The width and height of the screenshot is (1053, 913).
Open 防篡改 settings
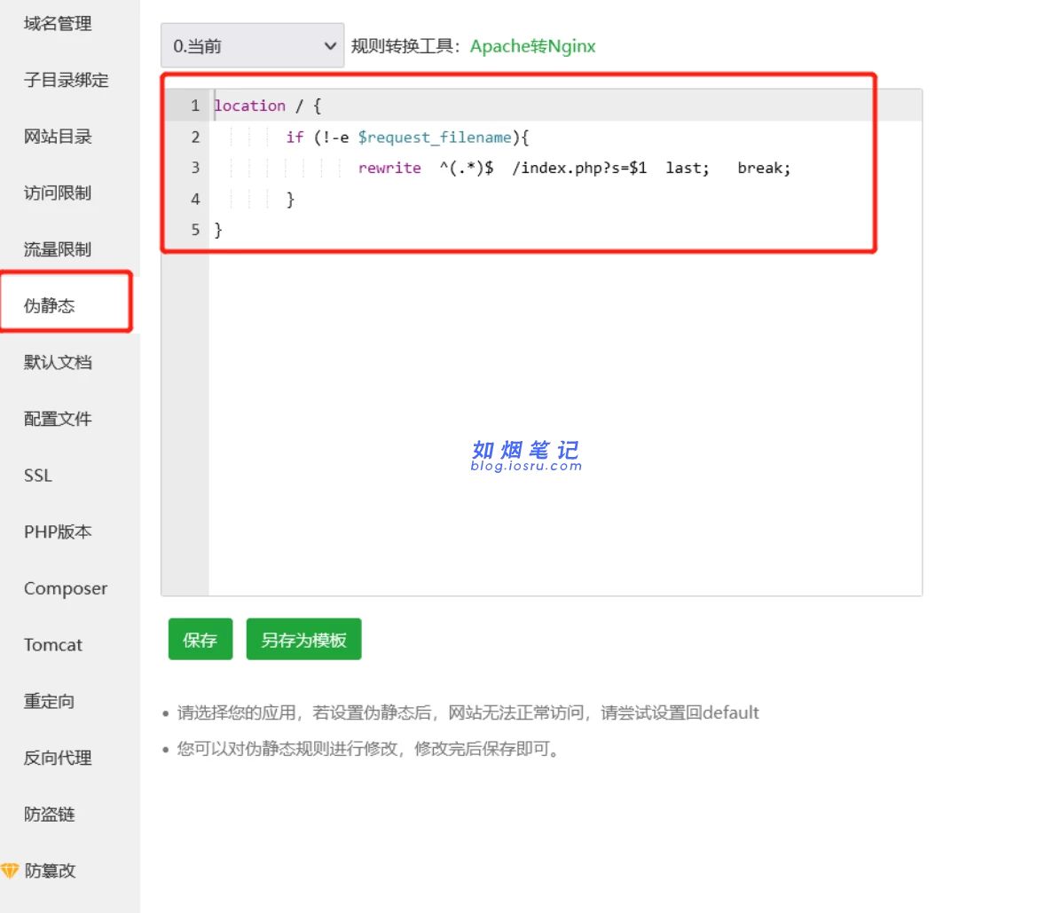pyautogui.click(x=51, y=870)
